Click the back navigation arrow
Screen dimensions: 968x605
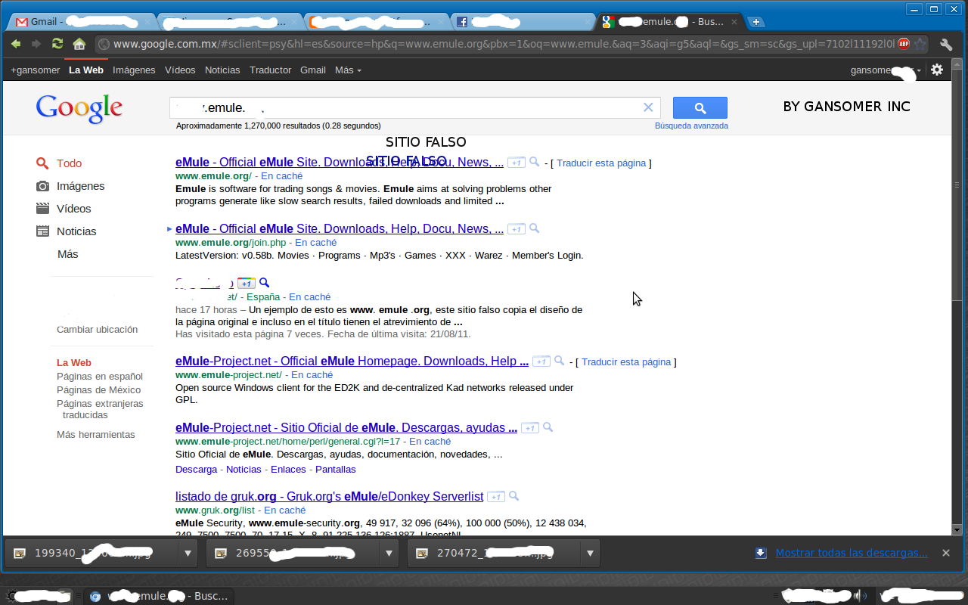point(17,45)
